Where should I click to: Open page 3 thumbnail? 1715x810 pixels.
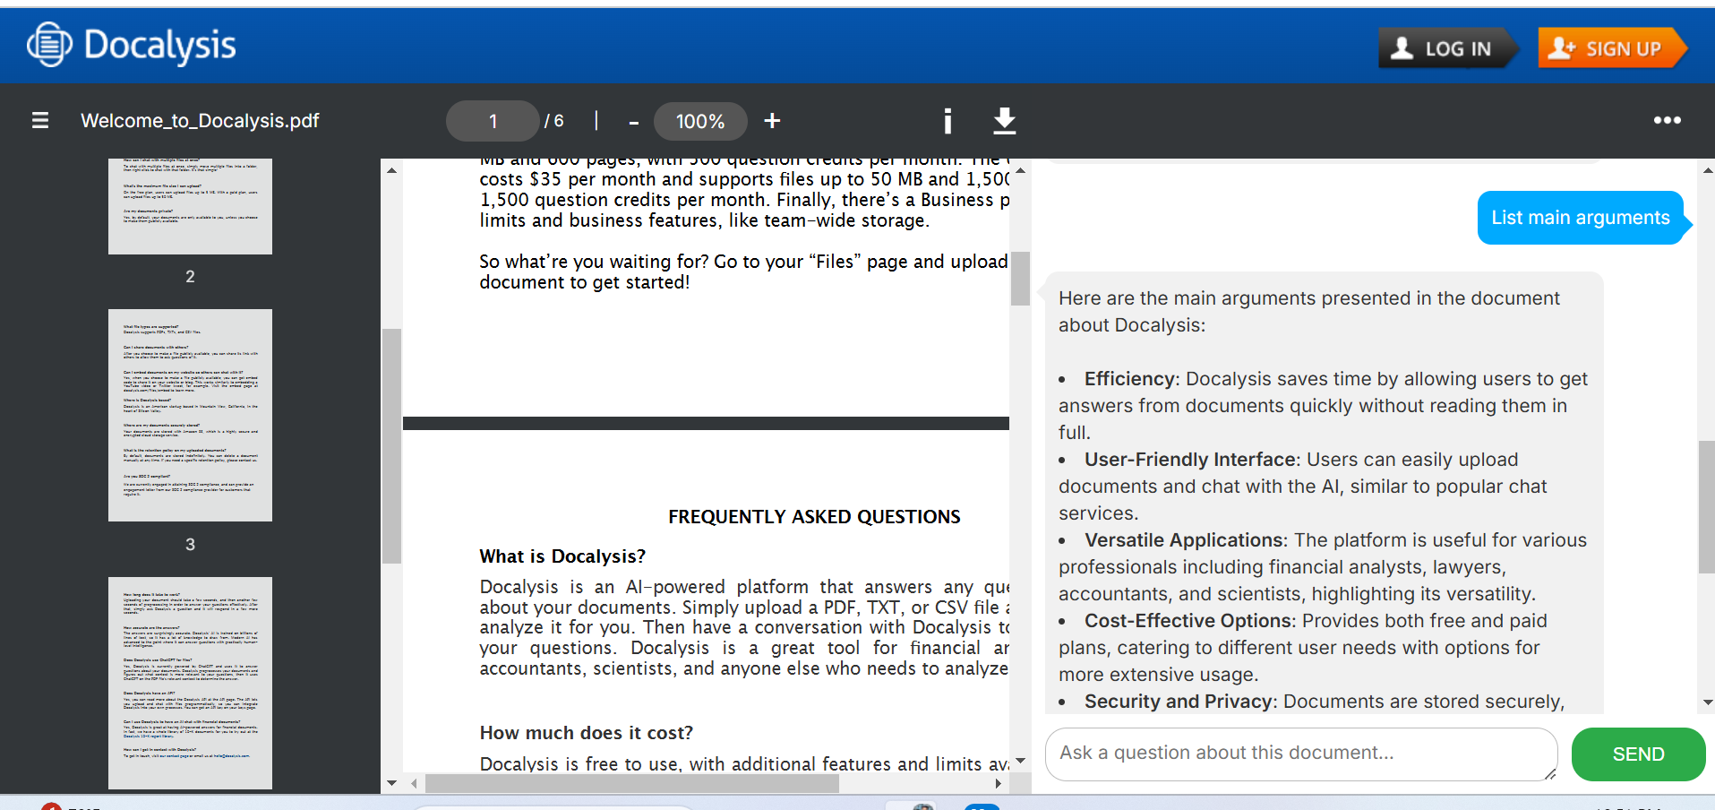[x=190, y=415]
